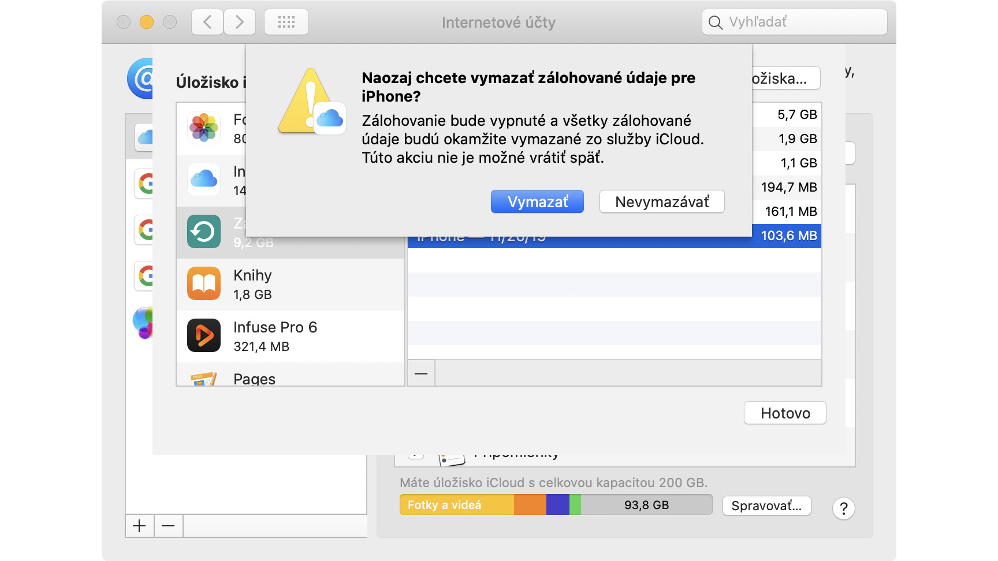Click the 93,8 GB free storage segment
The width and height of the screenshot is (998, 561).
coord(646,505)
